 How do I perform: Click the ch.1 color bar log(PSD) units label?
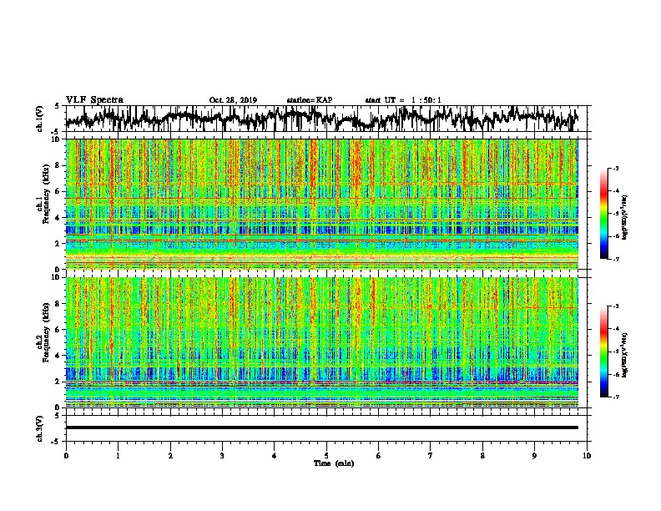click(625, 218)
